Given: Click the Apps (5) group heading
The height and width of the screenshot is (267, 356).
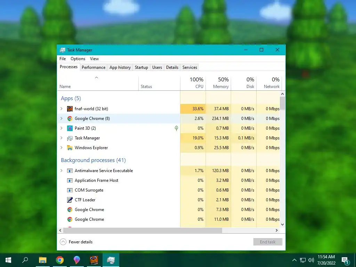Looking at the screenshot, I should 71,98.
